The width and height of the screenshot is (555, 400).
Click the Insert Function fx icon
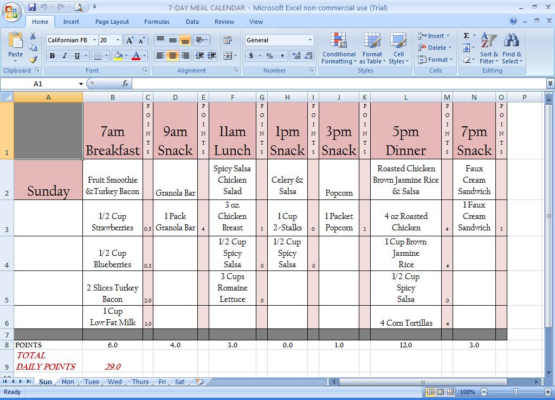click(x=125, y=83)
